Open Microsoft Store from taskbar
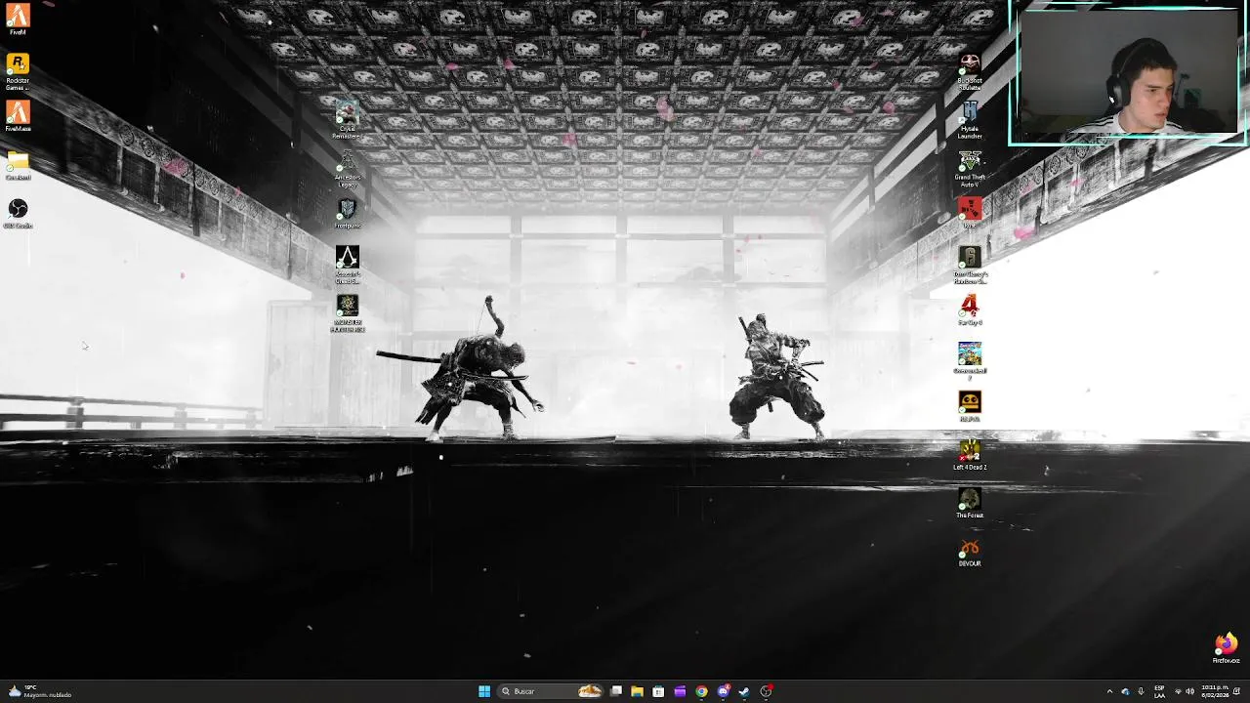The image size is (1250, 703). (658, 691)
